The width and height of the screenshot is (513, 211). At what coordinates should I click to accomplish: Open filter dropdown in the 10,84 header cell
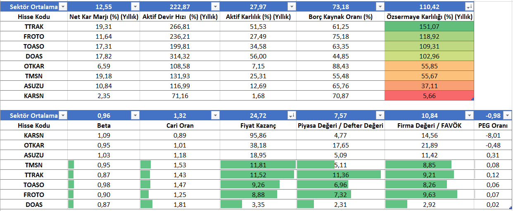click(469, 115)
